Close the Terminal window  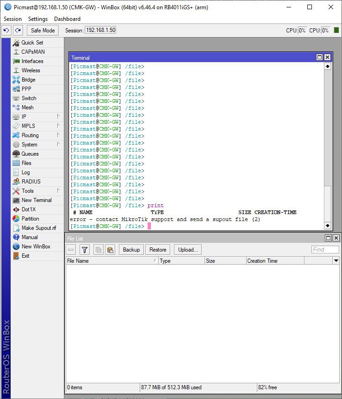coord(328,57)
